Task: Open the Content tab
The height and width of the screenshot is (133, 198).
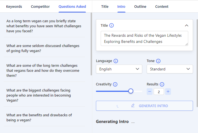Action: coord(162,7)
